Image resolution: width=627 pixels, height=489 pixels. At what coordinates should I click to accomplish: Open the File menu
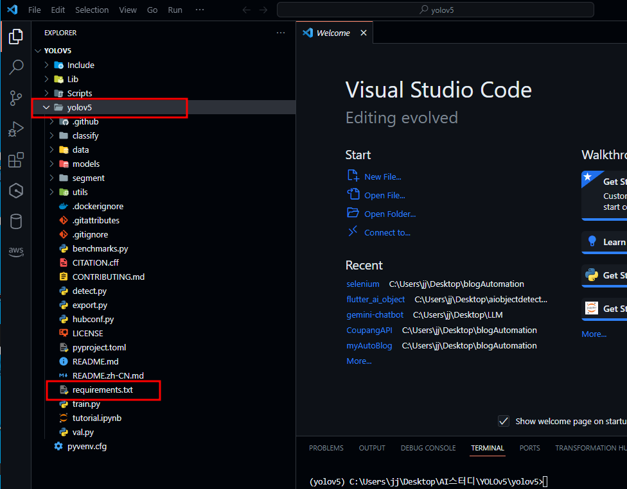click(35, 10)
